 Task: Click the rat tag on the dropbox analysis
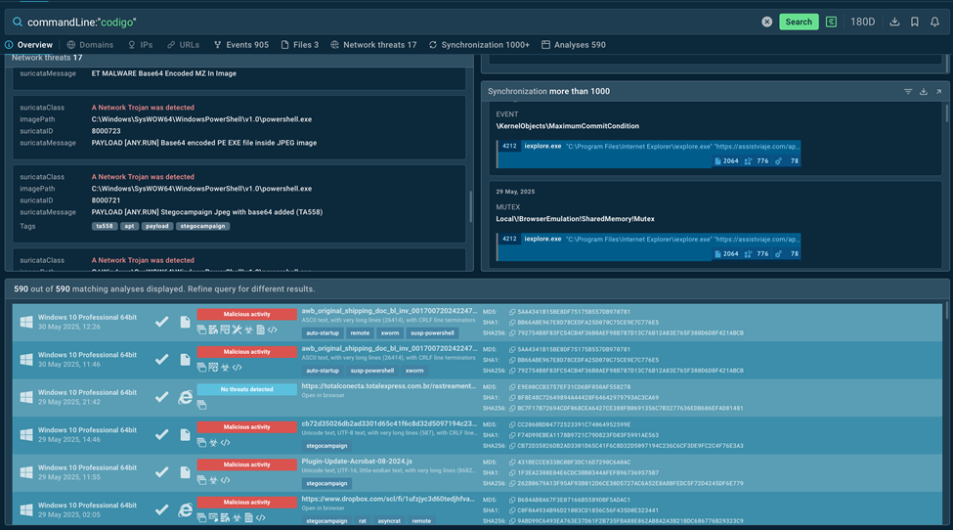[363, 521]
